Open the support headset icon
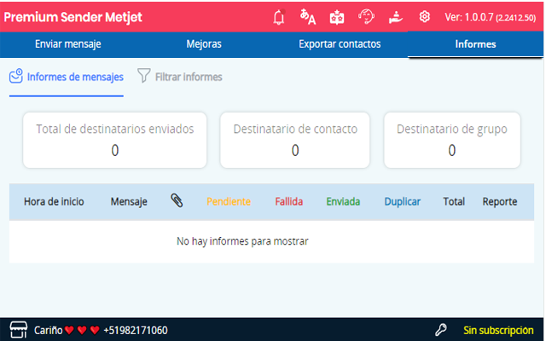 tap(366, 17)
